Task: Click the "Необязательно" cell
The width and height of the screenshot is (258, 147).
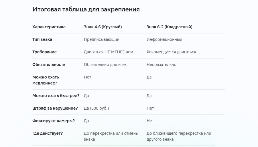Action: 162,65
